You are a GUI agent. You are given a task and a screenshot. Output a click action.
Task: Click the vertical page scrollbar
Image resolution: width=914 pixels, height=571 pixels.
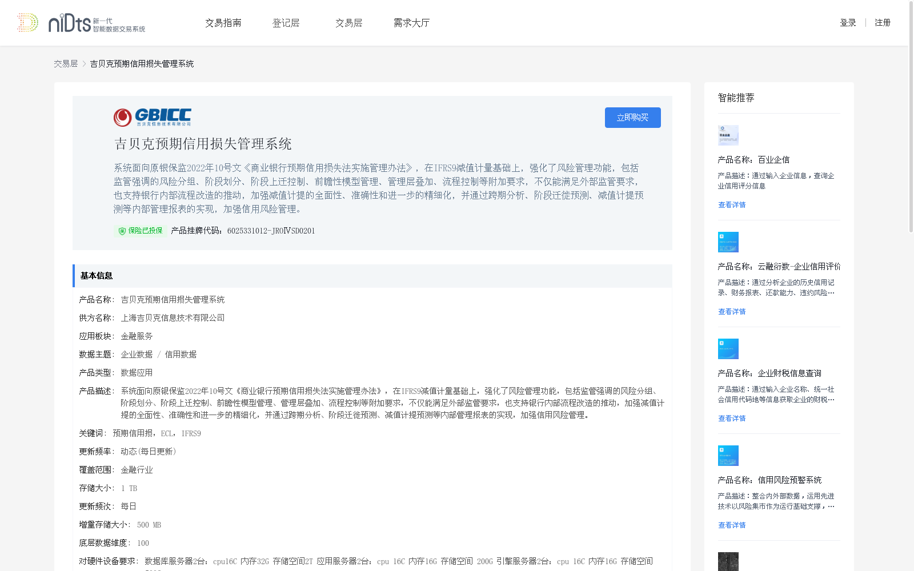tap(911, 117)
